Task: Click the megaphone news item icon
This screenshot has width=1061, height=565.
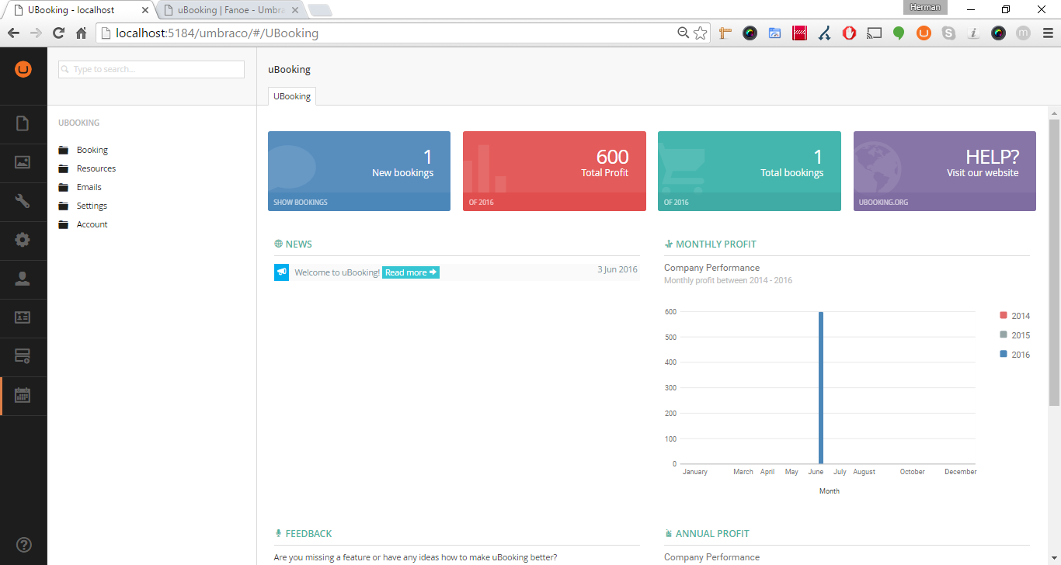Action: pos(281,272)
